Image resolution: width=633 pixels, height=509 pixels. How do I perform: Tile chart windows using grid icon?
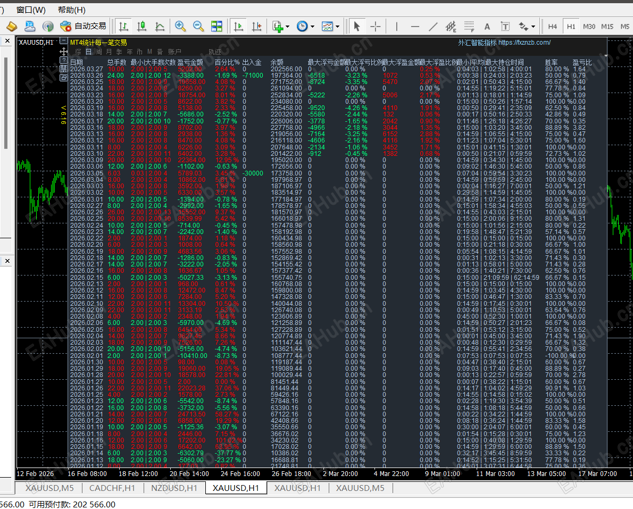point(216,26)
